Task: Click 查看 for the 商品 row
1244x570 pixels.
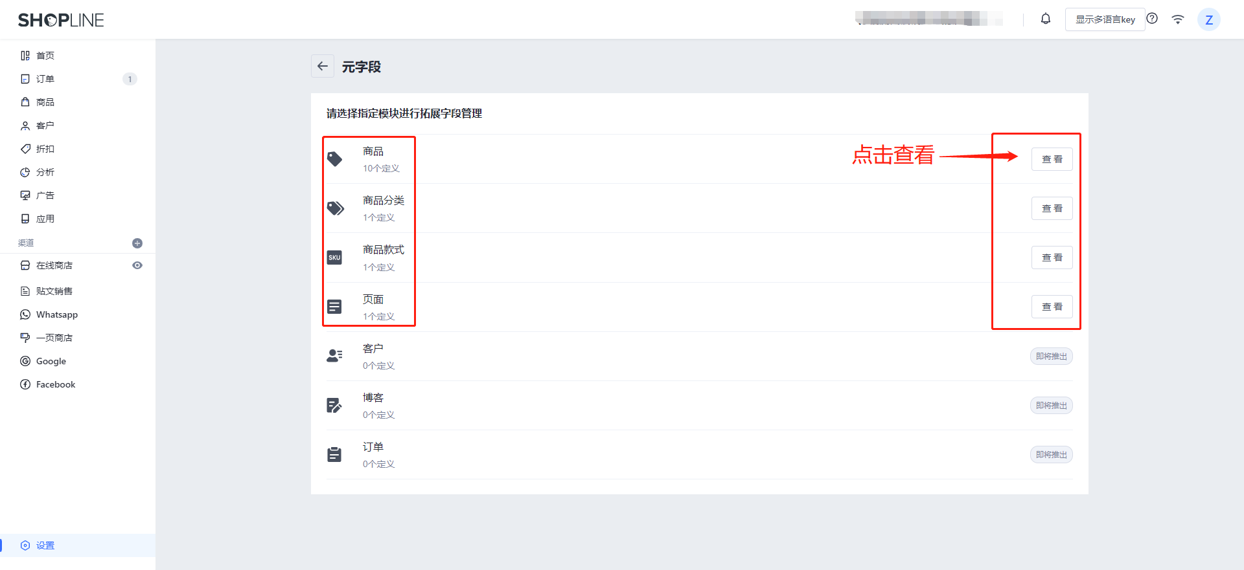Action: [1052, 159]
